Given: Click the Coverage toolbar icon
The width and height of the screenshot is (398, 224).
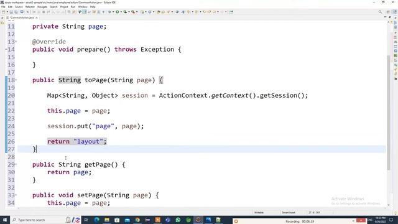Looking at the screenshot, I should point(125,12).
